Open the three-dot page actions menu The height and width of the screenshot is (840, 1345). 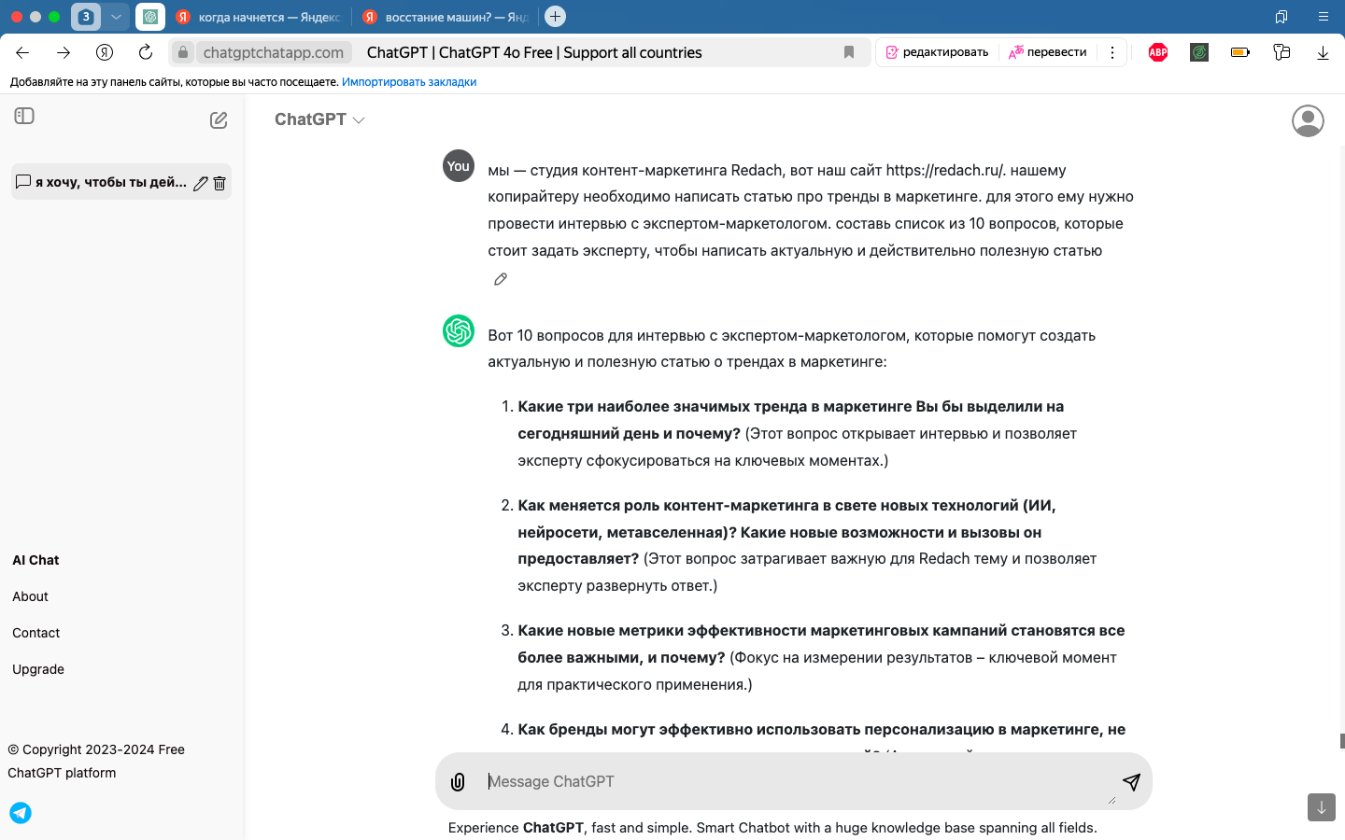[x=1112, y=52]
